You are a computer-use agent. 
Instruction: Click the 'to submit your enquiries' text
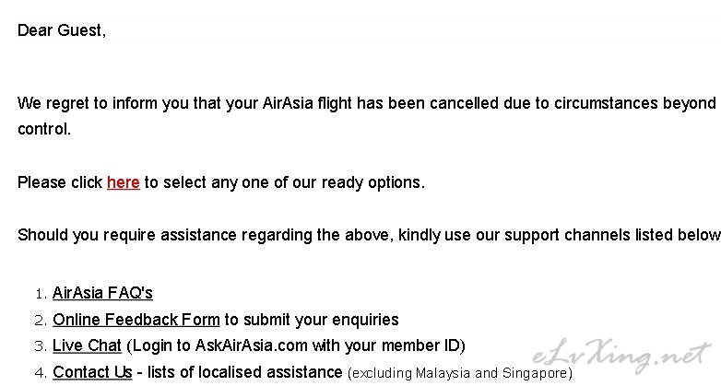tap(312, 320)
